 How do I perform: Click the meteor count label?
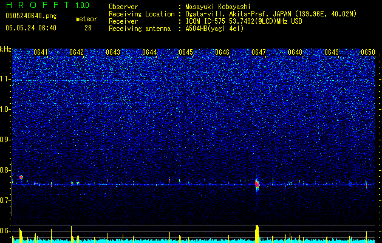86,19
